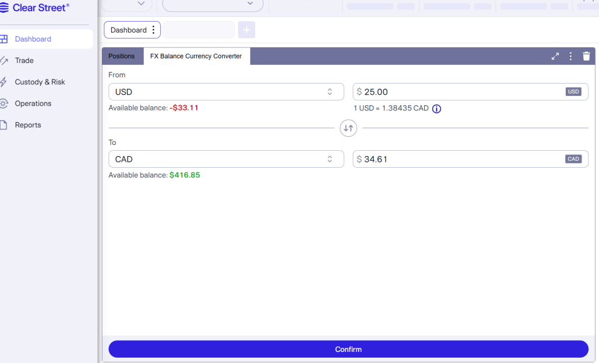Click the USD available balance -$33.11
This screenshot has height=363, width=599.
pyautogui.click(x=184, y=108)
